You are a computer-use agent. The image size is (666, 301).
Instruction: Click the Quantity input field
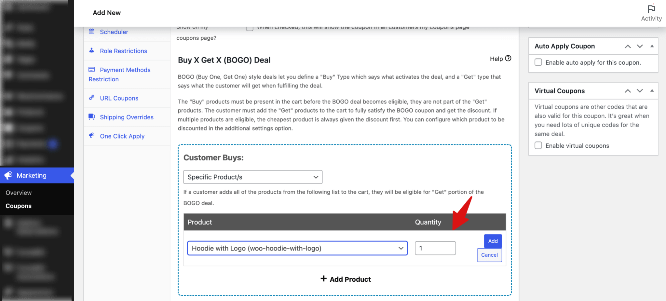tap(435, 248)
